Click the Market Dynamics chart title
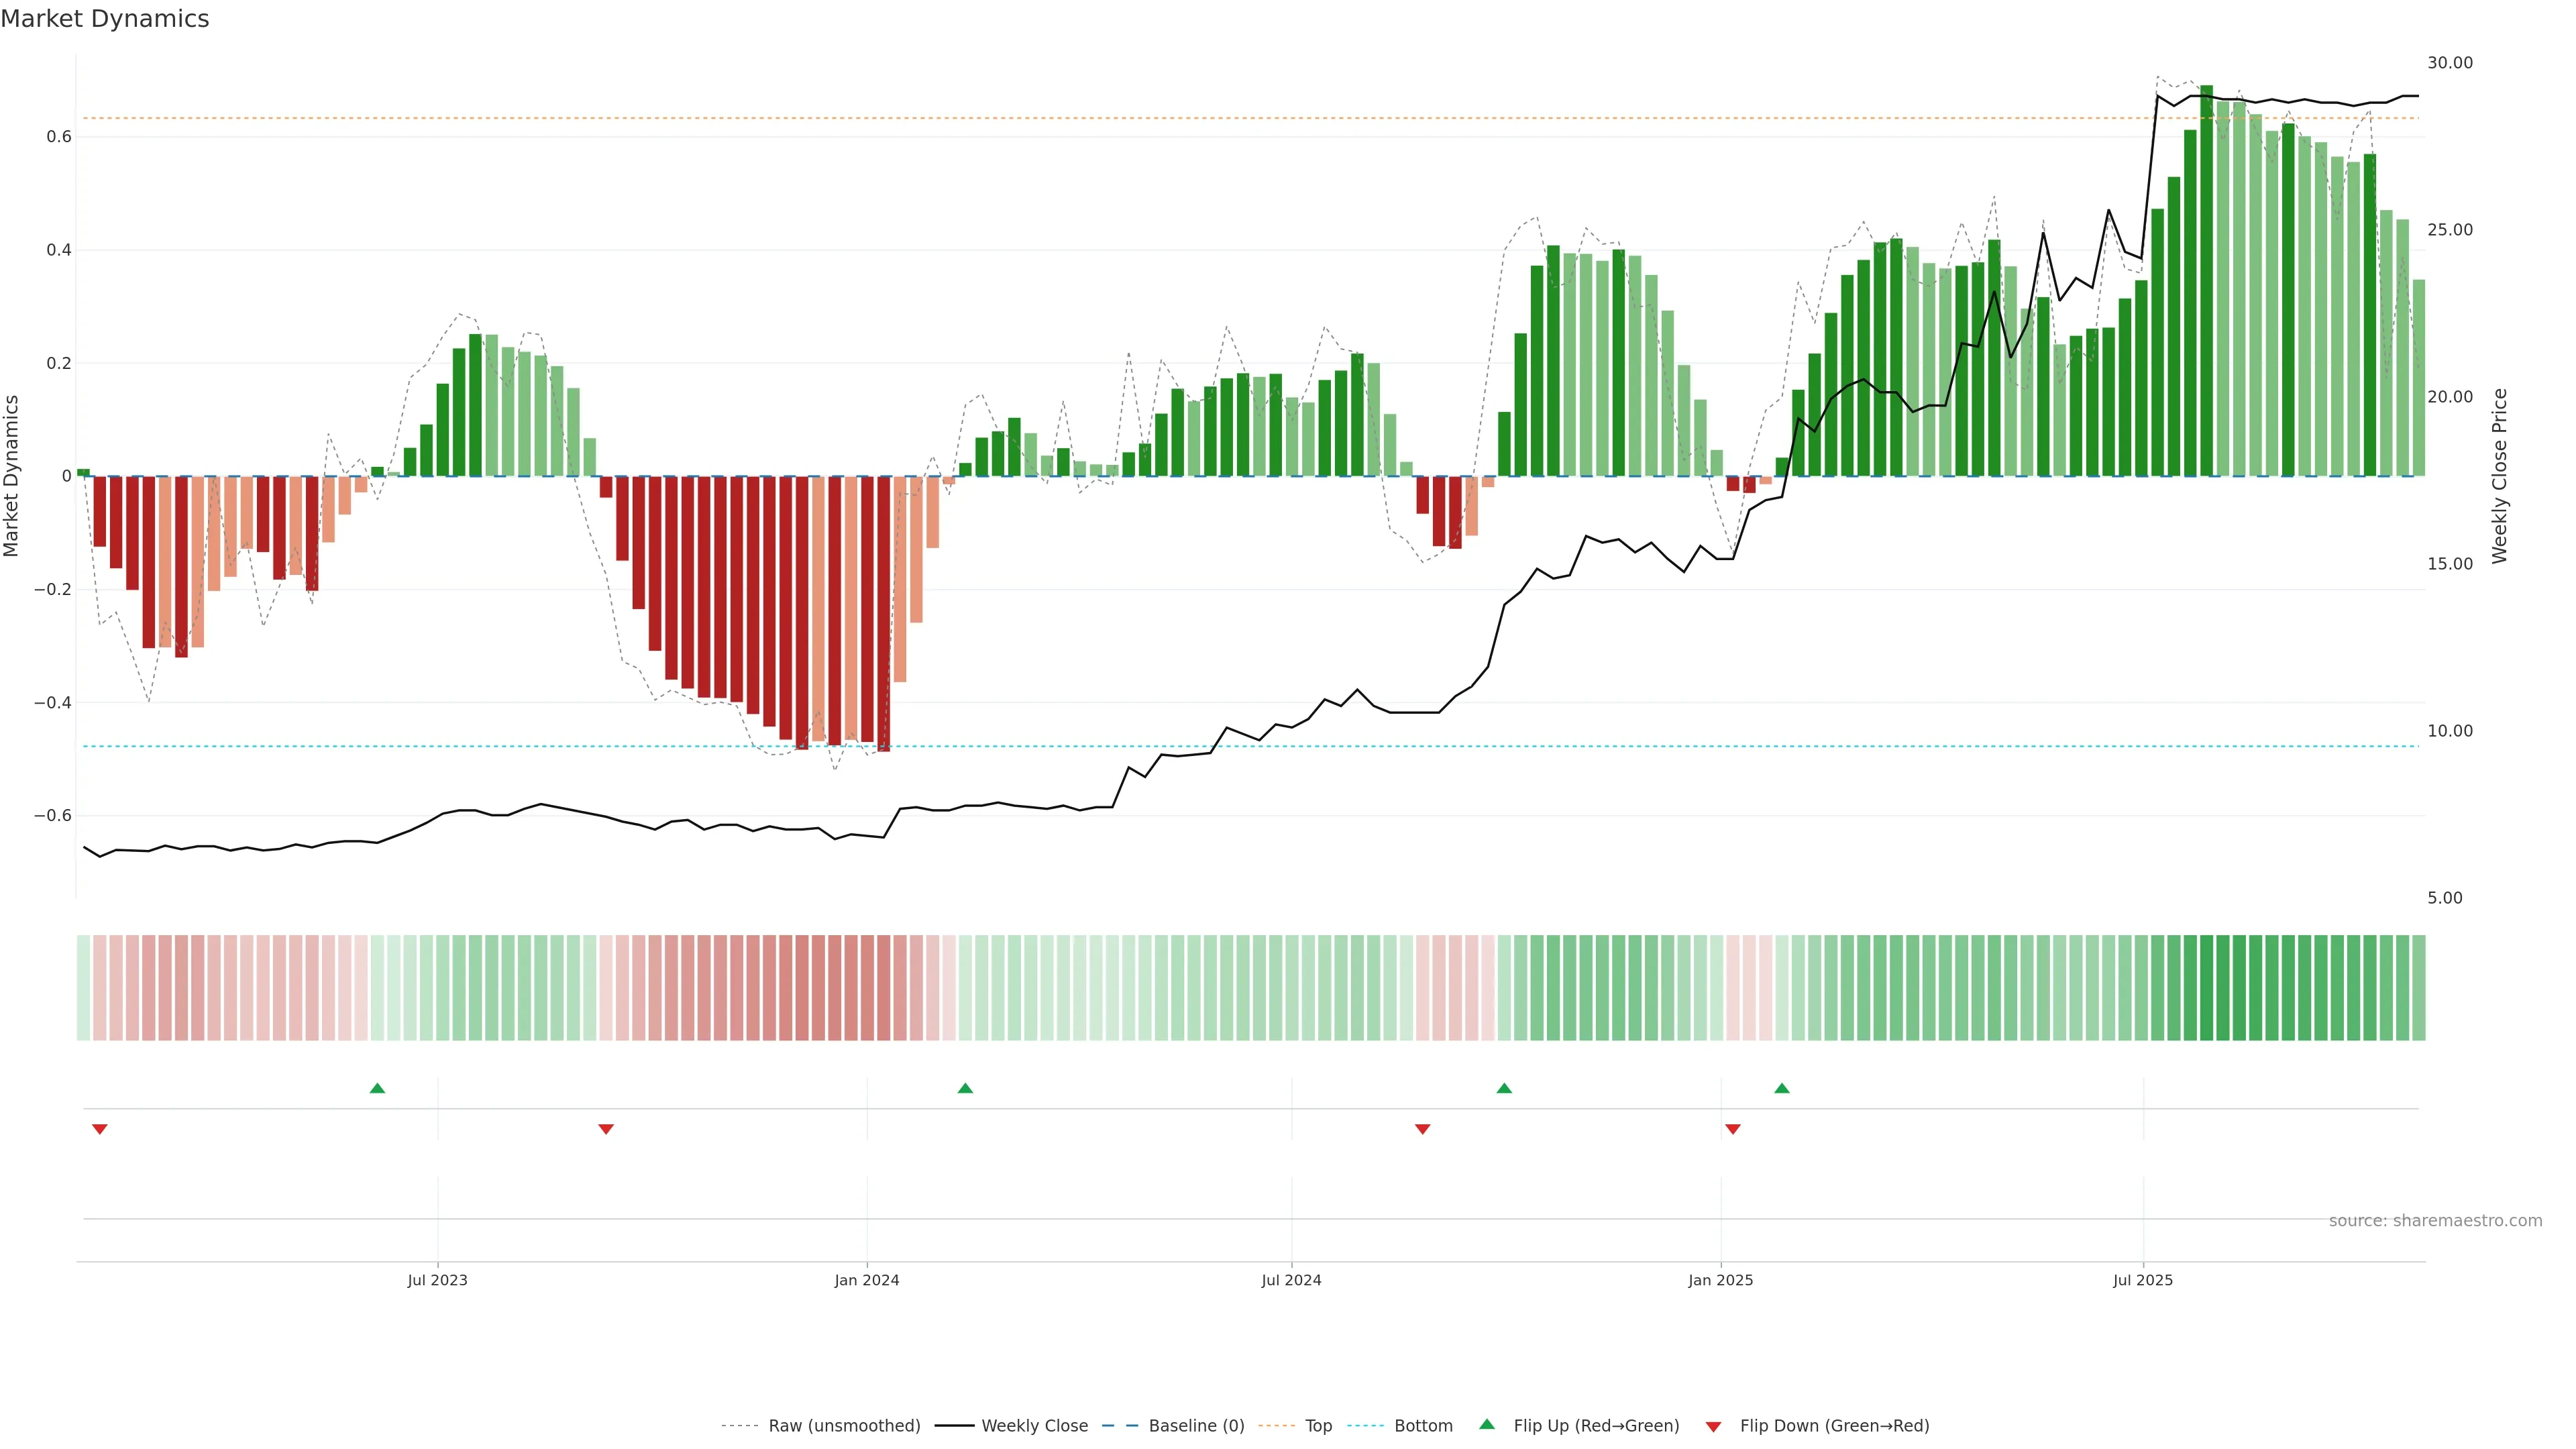Screen dimensions: 2576x1449 (x=105, y=19)
